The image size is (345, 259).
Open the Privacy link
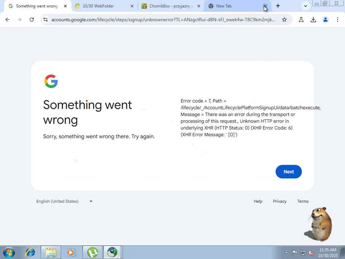(280, 201)
